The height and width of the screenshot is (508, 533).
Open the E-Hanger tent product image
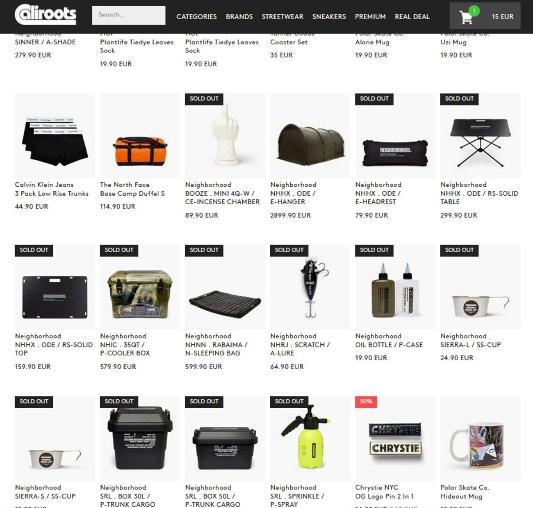[x=310, y=136]
